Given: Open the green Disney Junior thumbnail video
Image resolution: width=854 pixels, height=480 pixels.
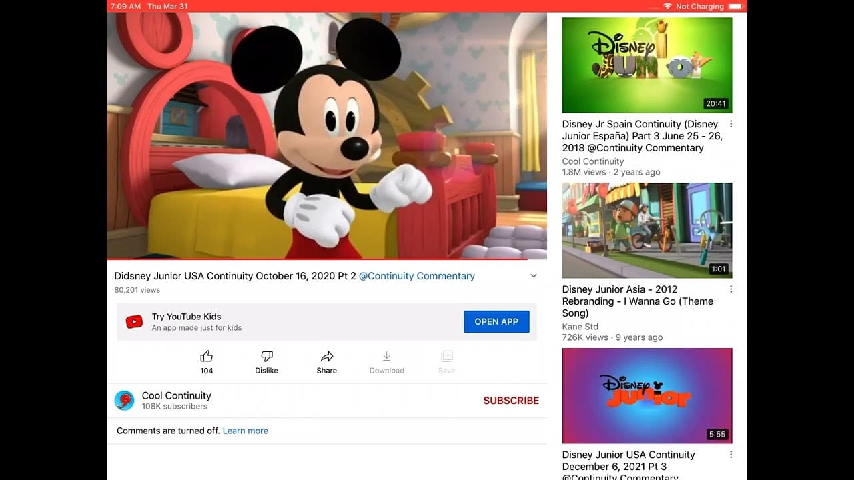Looking at the screenshot, I should [x=647, y=65].
